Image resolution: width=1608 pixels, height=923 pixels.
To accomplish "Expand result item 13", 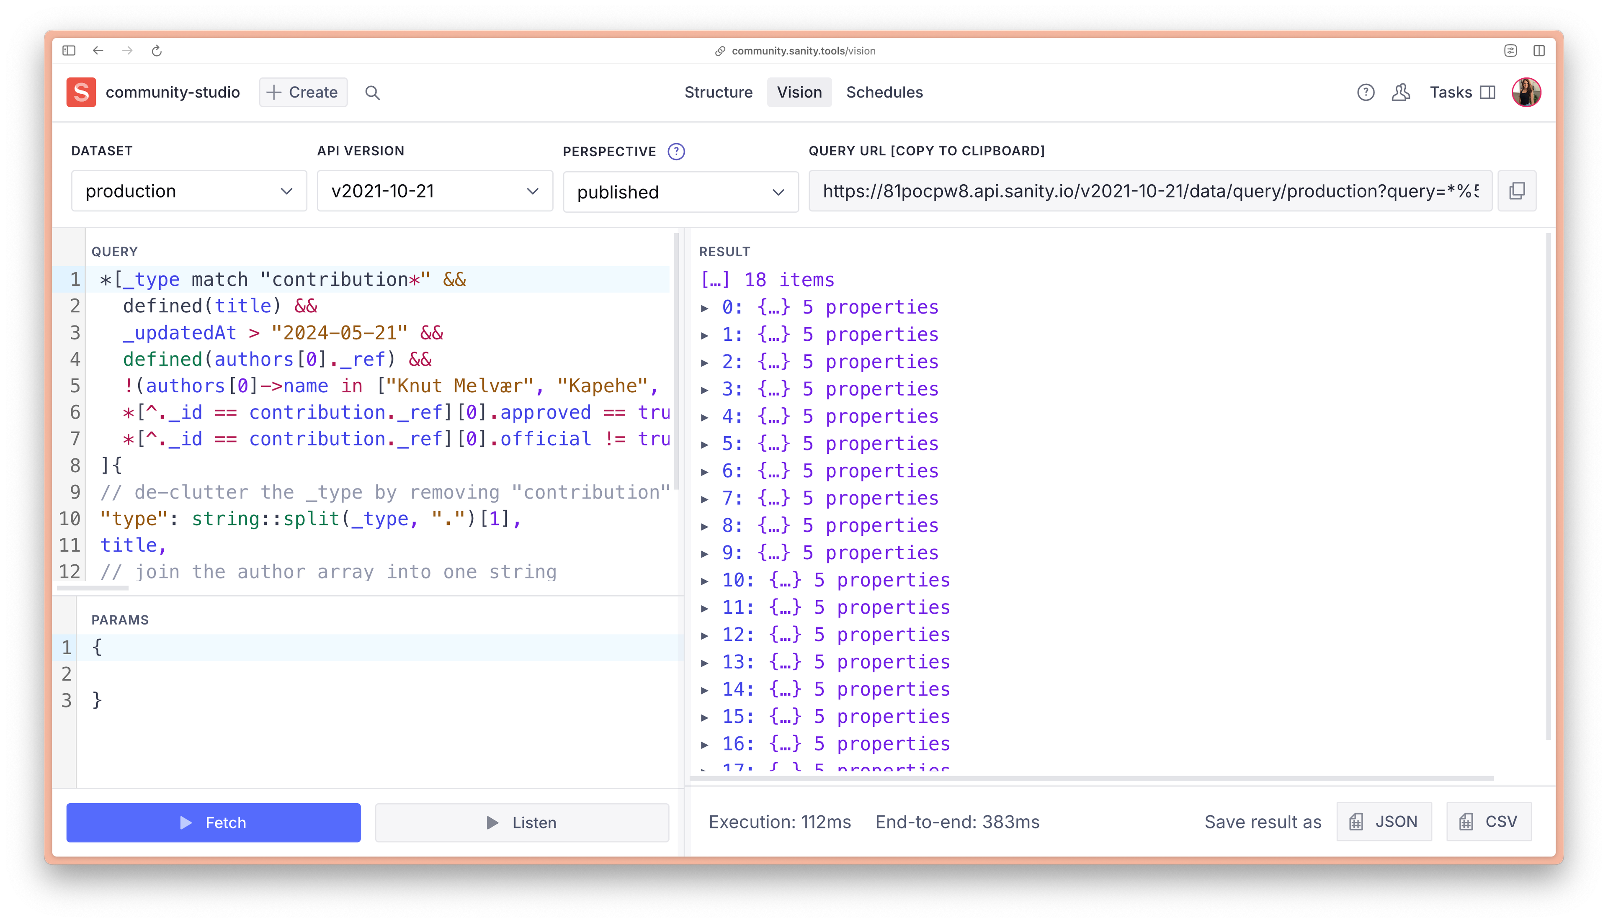I will (x=704, y=663).
